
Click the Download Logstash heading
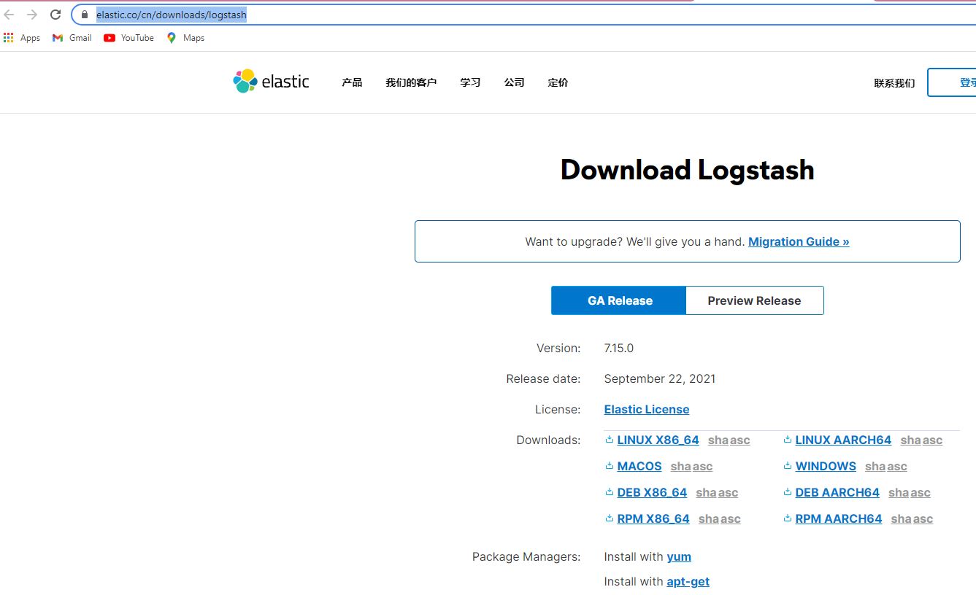pyautogui.click(x=687, y=169)
